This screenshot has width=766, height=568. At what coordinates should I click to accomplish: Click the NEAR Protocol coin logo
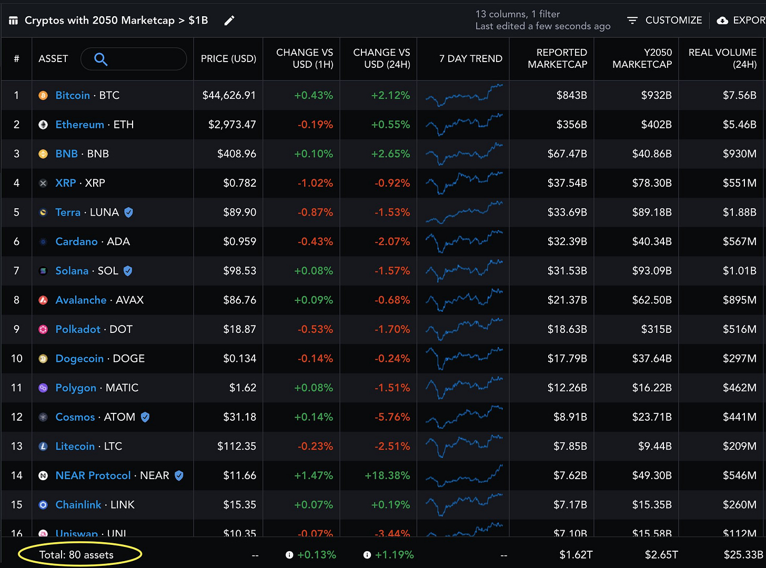point(43,475)
